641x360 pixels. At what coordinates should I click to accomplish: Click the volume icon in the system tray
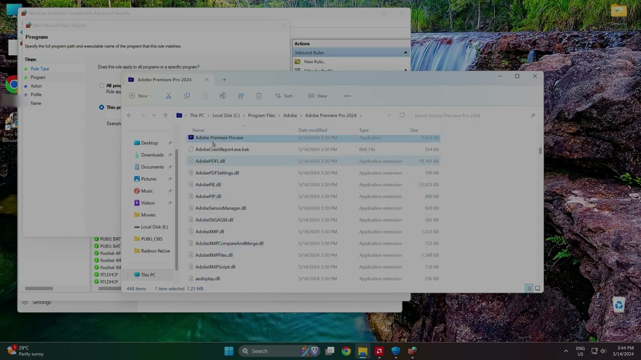coord(603,351)
